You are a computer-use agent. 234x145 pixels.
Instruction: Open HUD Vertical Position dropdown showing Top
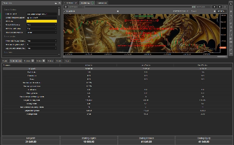pos(42,28)
